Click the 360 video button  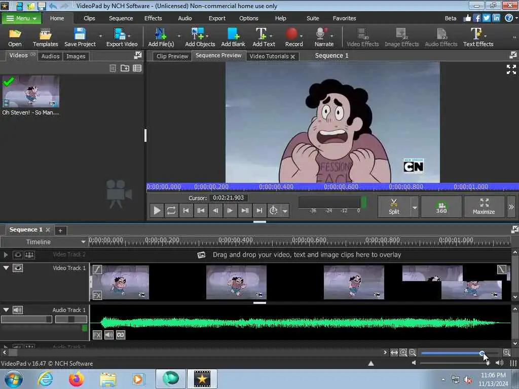[x=441, y=207]
